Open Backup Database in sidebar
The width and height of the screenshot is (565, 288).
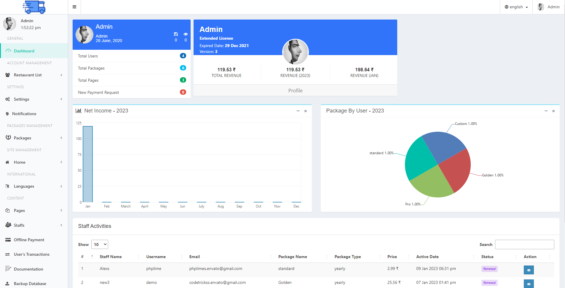click(30, 284)
